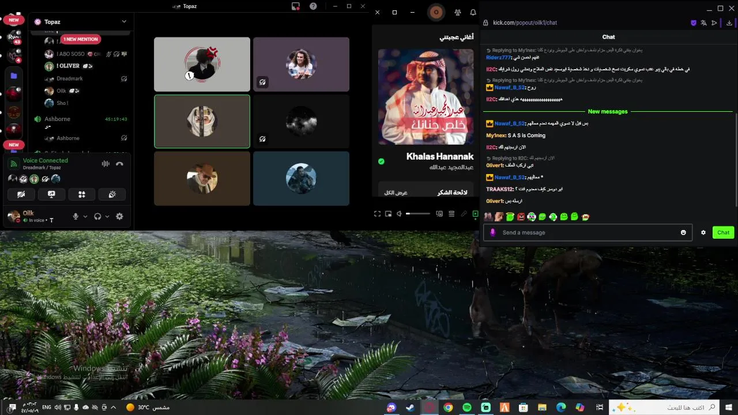Screen dimensions: 738x415
Task: Open Kick chat settings gear
Action: [x=703, y=232]
